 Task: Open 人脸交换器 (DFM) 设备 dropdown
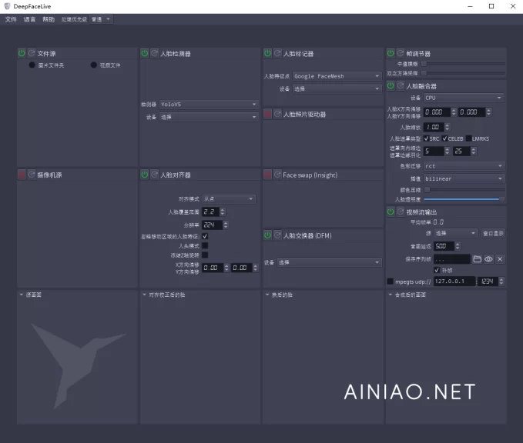coord(329,262)
